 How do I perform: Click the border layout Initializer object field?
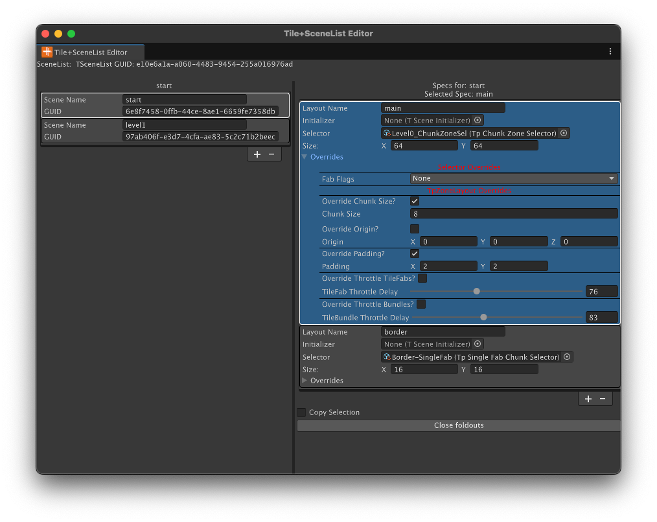(432, 344)
